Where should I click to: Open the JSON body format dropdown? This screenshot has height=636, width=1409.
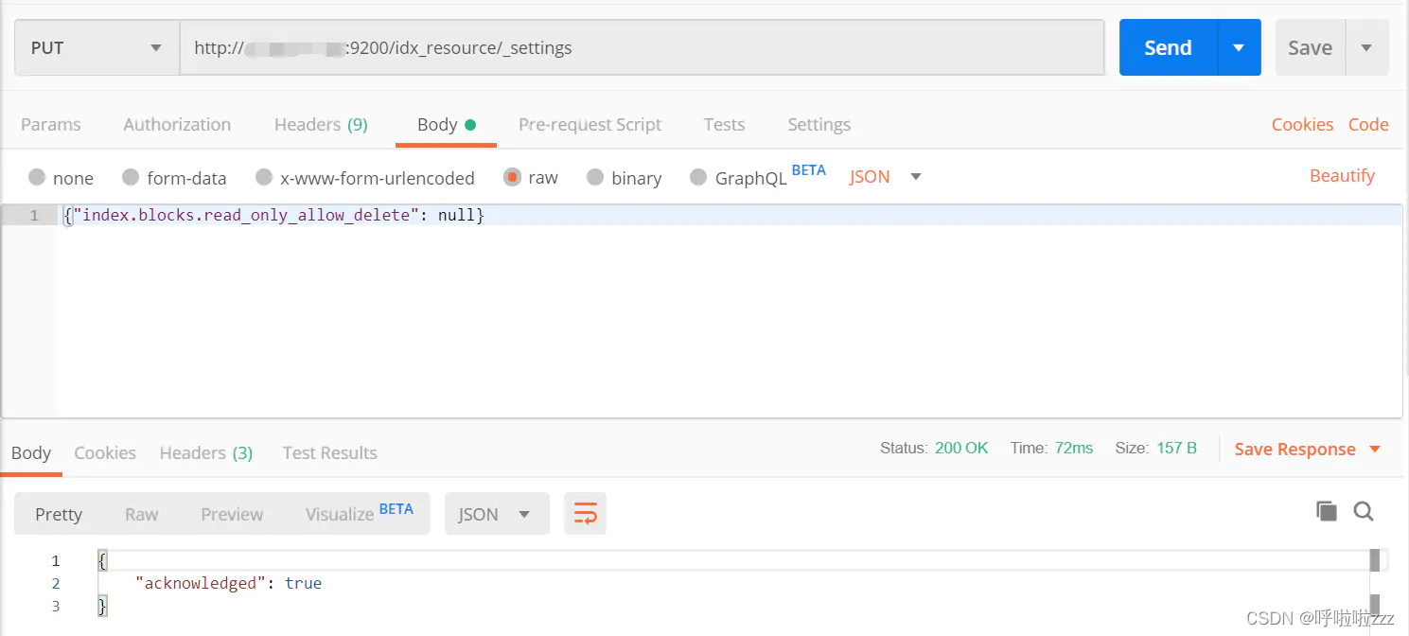click(883, 176)
